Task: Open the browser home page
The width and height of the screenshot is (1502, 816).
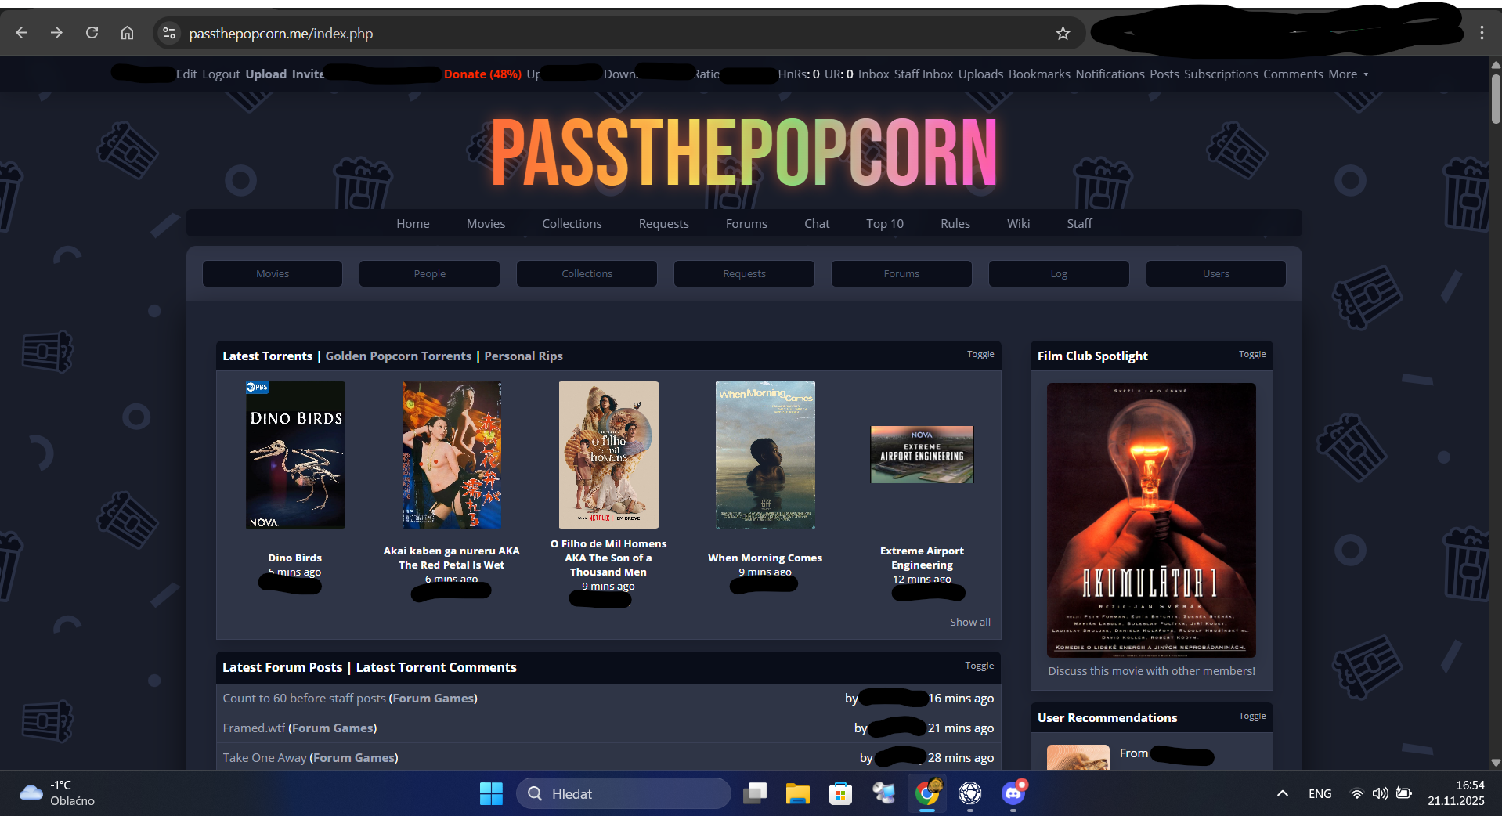Action: tap(127, 33)
